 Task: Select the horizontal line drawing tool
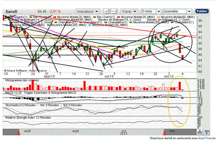click(x=114, y=11)
